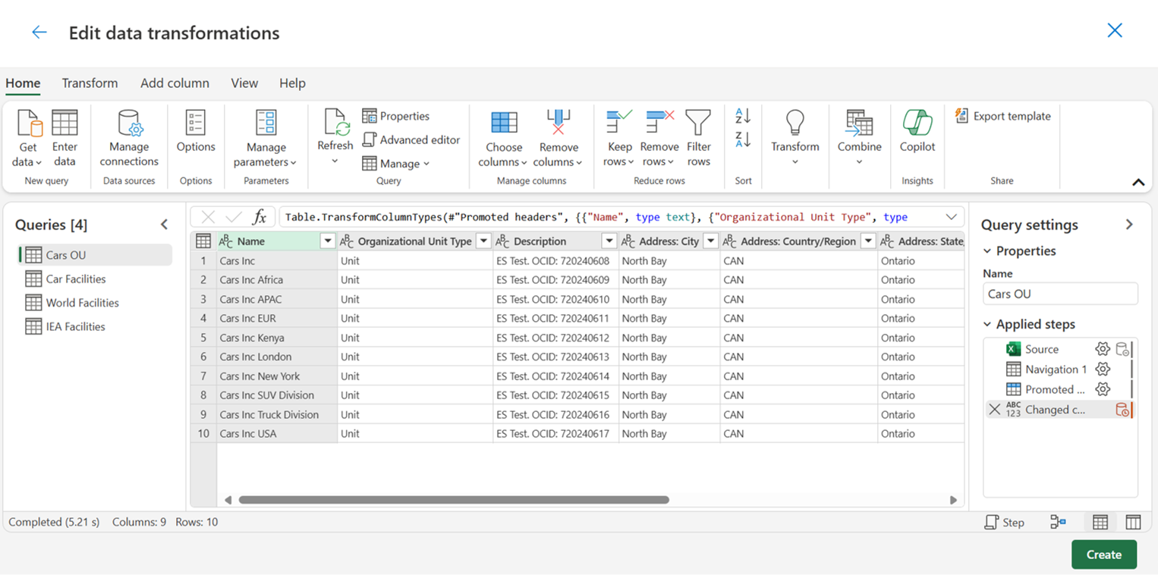
Task: Open Manage connections
Action: 129,138
